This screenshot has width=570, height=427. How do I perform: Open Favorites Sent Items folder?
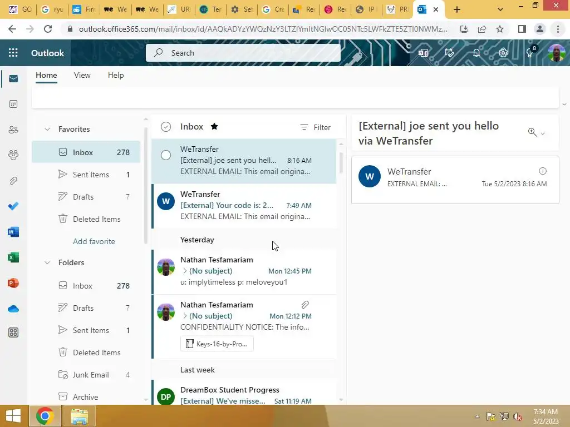[x=86, y=175]
